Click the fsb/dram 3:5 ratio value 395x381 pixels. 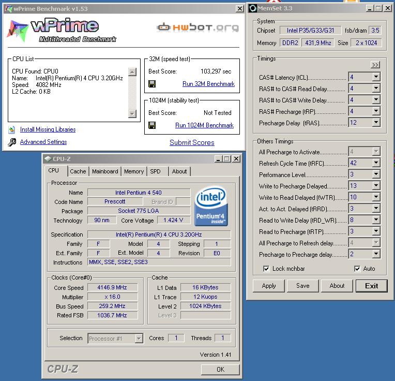[x=375, y=31]
